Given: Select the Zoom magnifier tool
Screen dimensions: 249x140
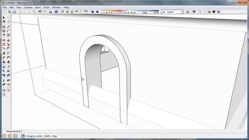Looking at the screenshot, I should [x=4, y=71].
